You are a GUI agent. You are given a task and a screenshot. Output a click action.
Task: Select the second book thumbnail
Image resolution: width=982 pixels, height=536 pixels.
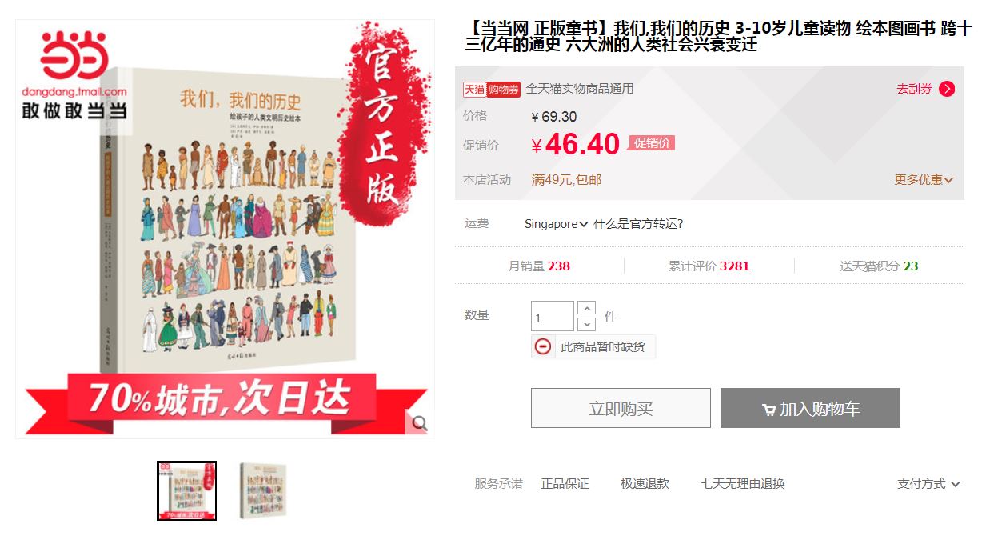point(263,490)
